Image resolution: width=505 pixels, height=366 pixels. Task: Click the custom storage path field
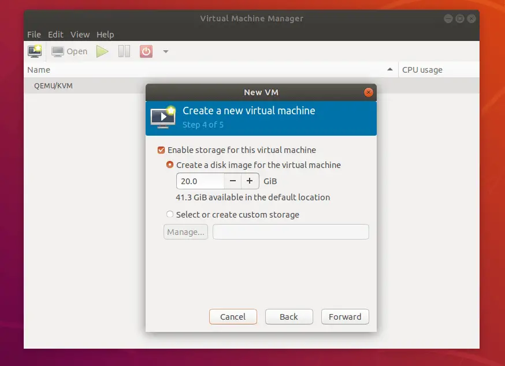pos(291,231)
